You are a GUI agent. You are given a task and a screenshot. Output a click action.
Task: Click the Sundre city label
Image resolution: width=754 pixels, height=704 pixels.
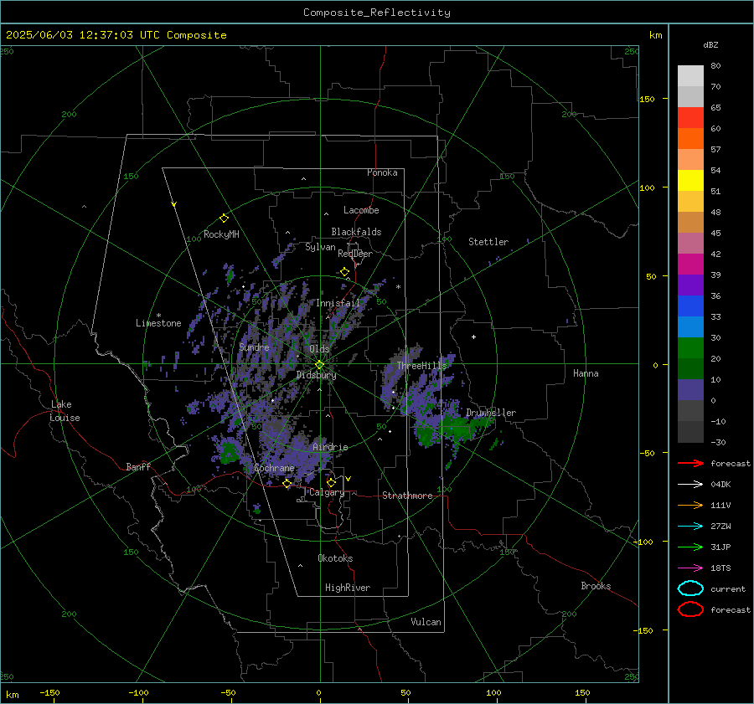coord(254,347)
